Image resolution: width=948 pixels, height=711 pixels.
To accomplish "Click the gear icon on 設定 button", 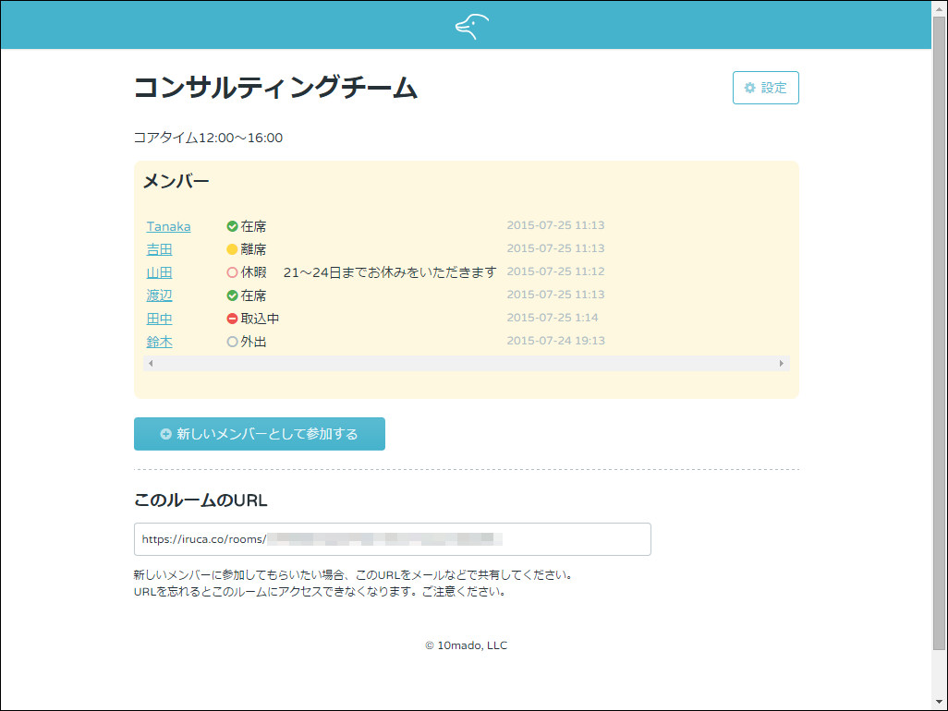I will pyautogui.click(x=748, y=88).
